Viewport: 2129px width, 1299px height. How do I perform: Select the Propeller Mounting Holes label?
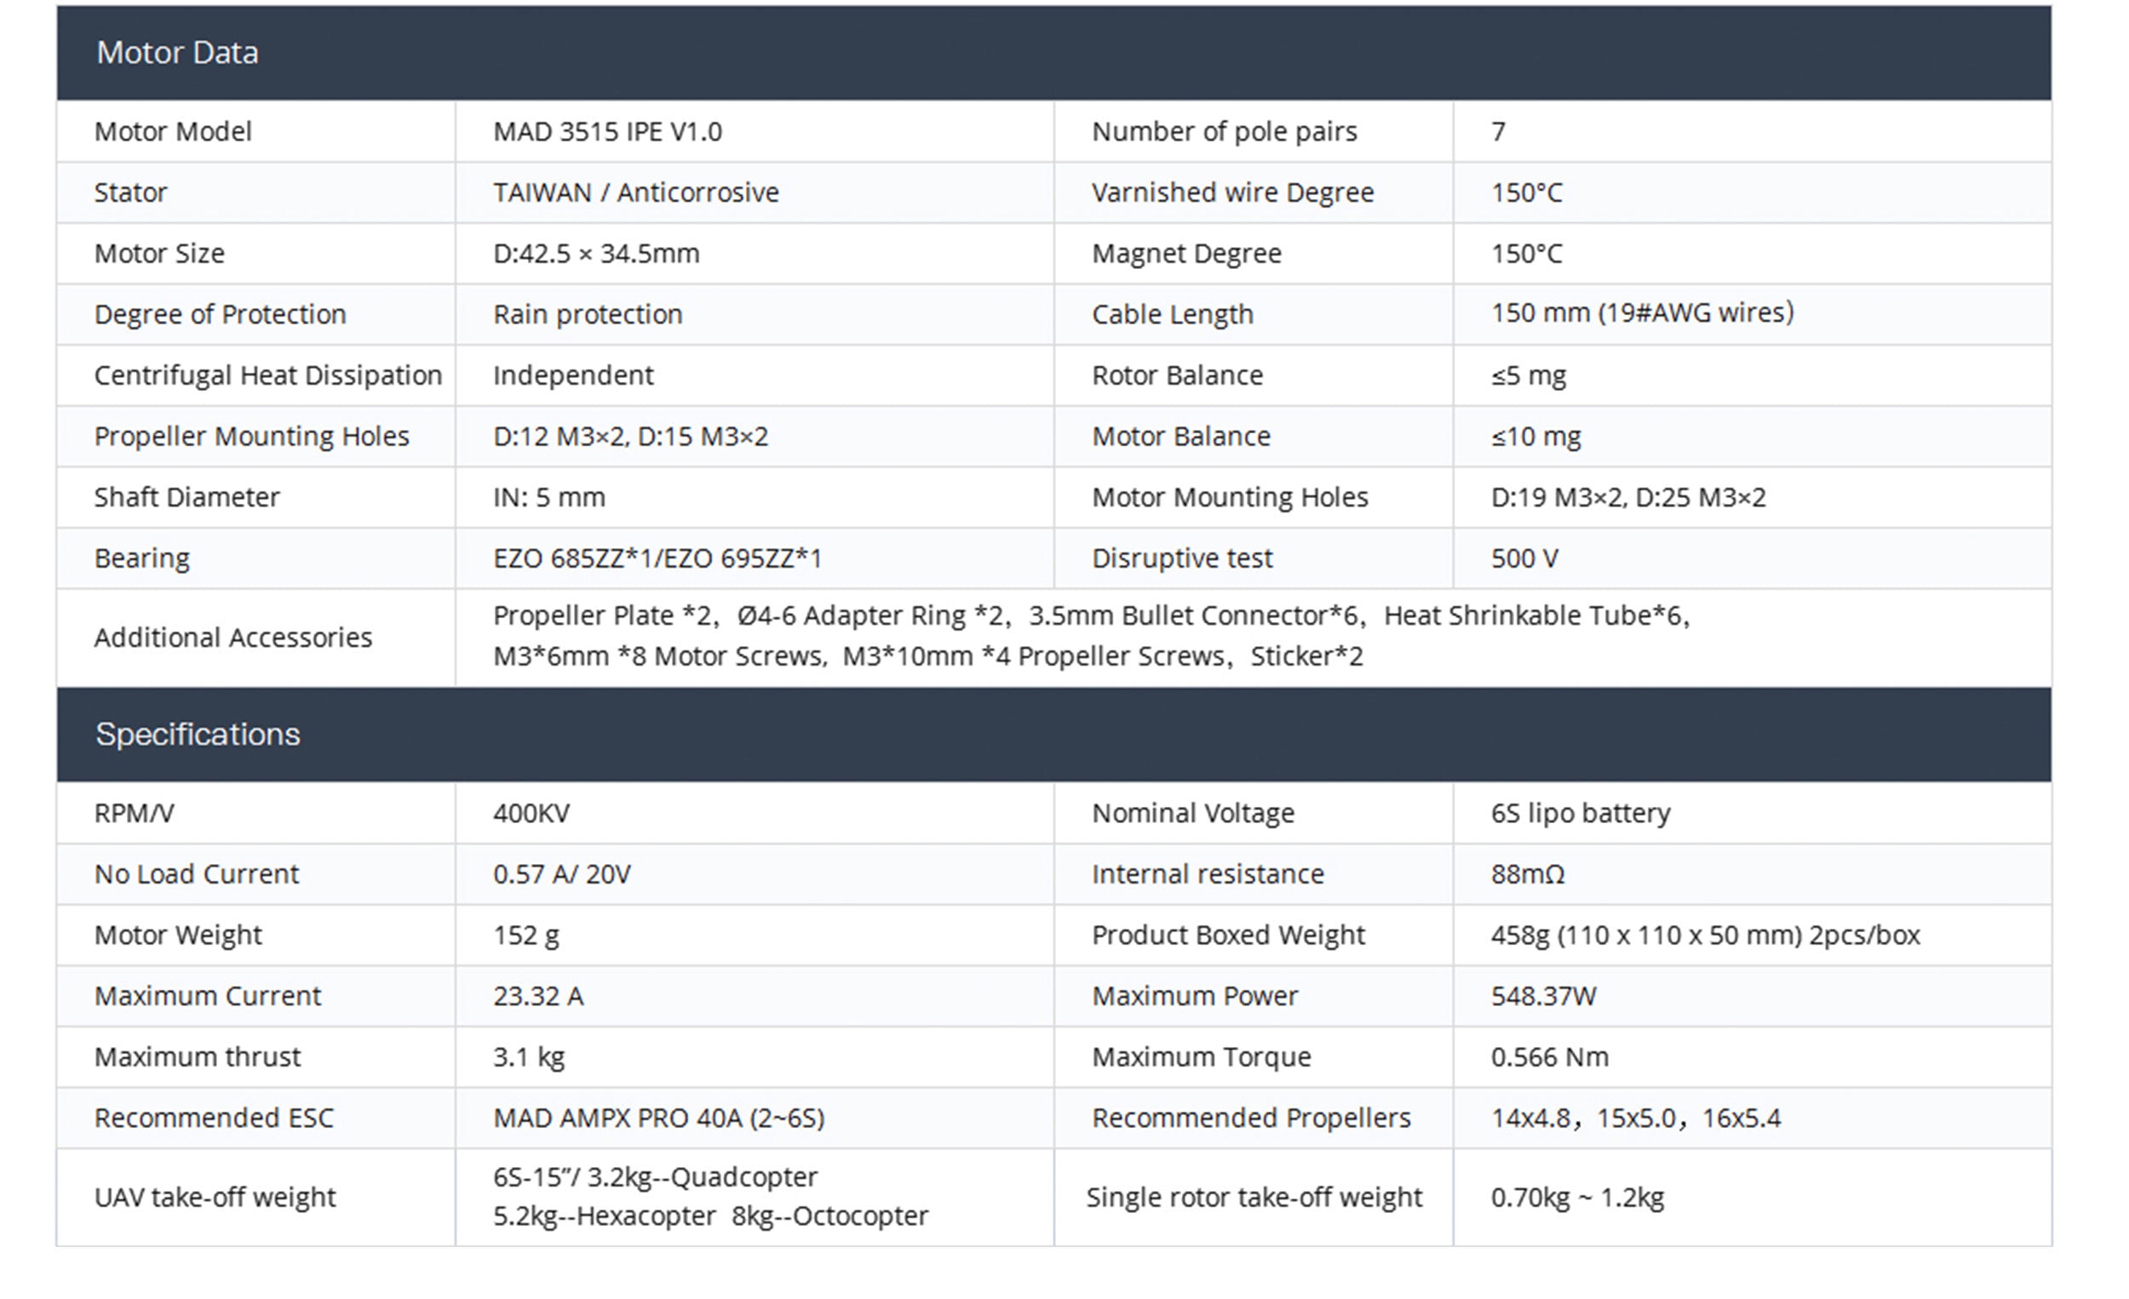point(251,436)
